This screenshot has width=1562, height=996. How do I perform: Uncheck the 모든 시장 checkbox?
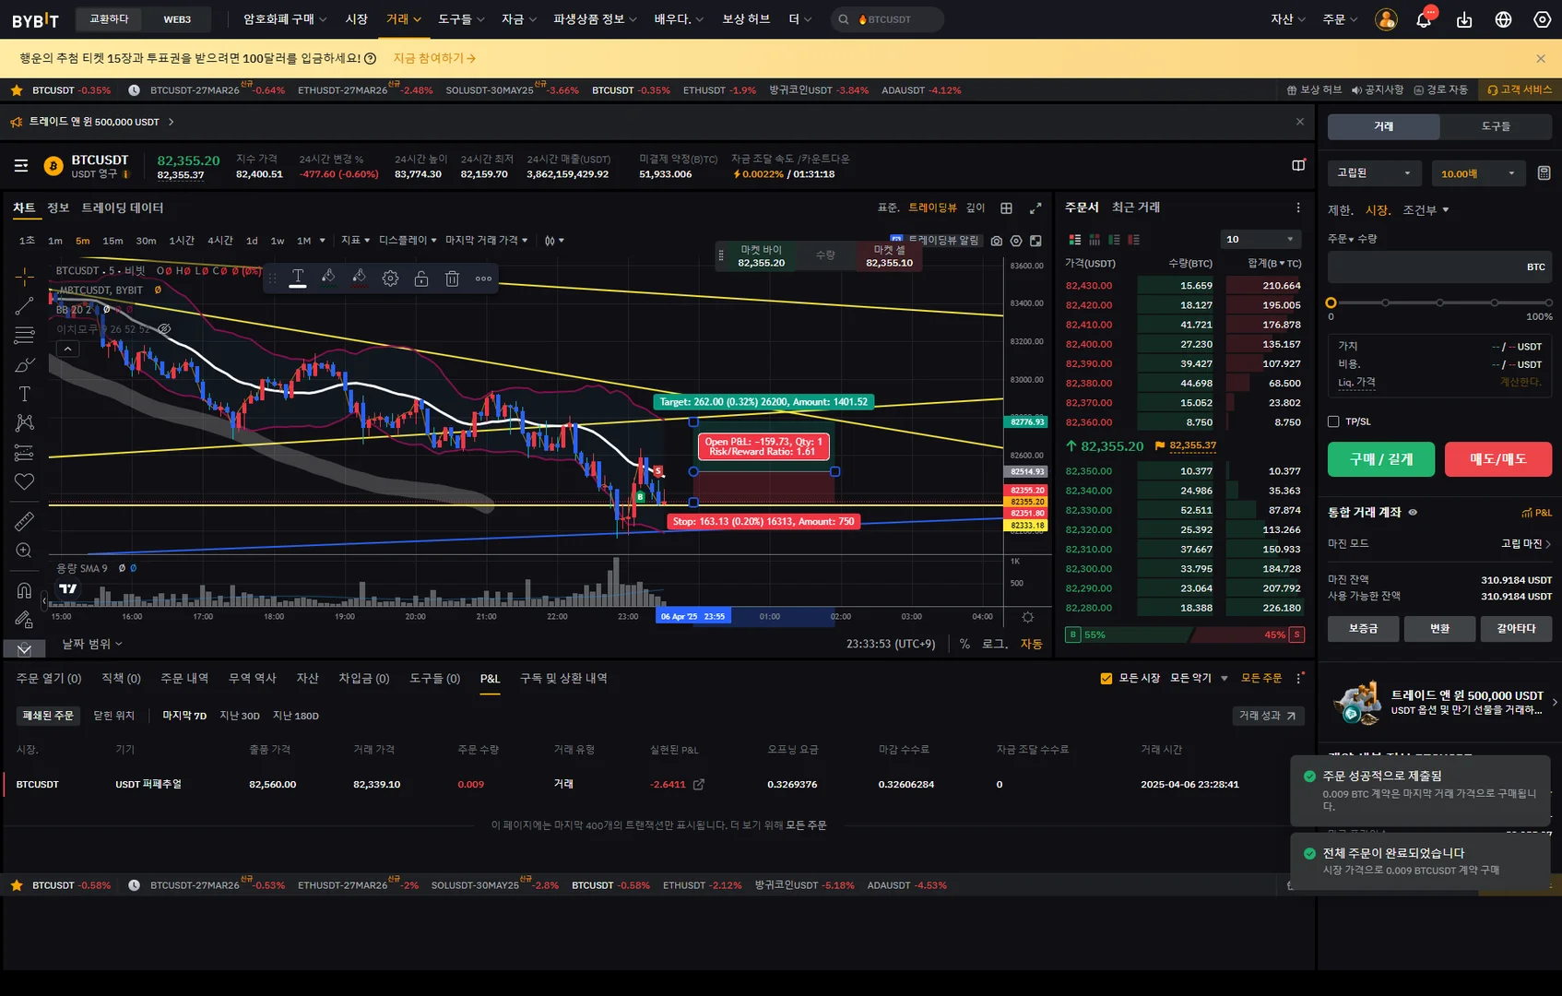[x=1106, y=679]
